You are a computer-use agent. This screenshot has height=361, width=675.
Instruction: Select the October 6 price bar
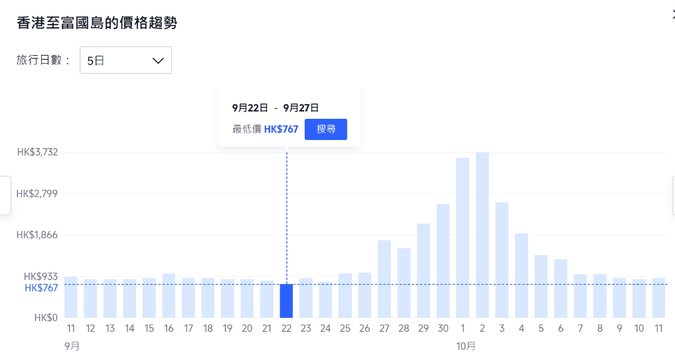[560, 288]
